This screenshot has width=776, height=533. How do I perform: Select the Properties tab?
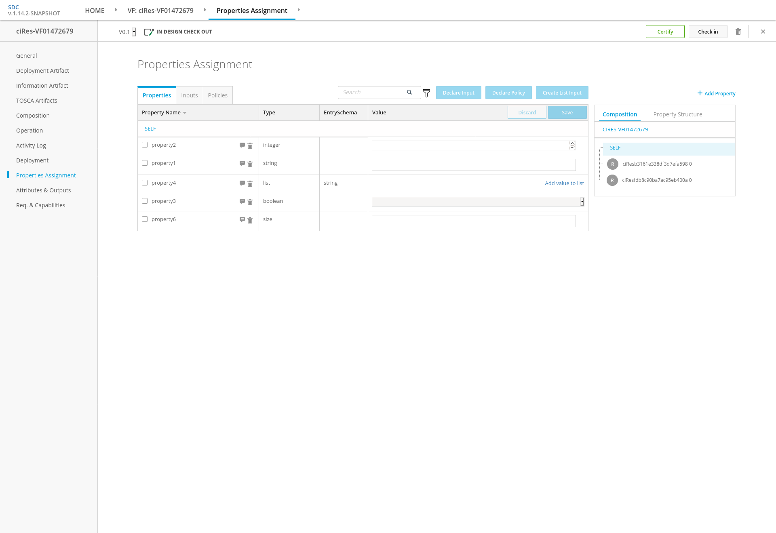pos(157,95)
